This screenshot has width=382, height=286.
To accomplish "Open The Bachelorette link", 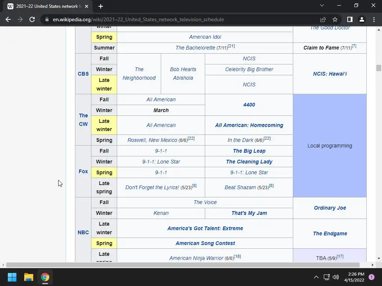I will point(195,48).
